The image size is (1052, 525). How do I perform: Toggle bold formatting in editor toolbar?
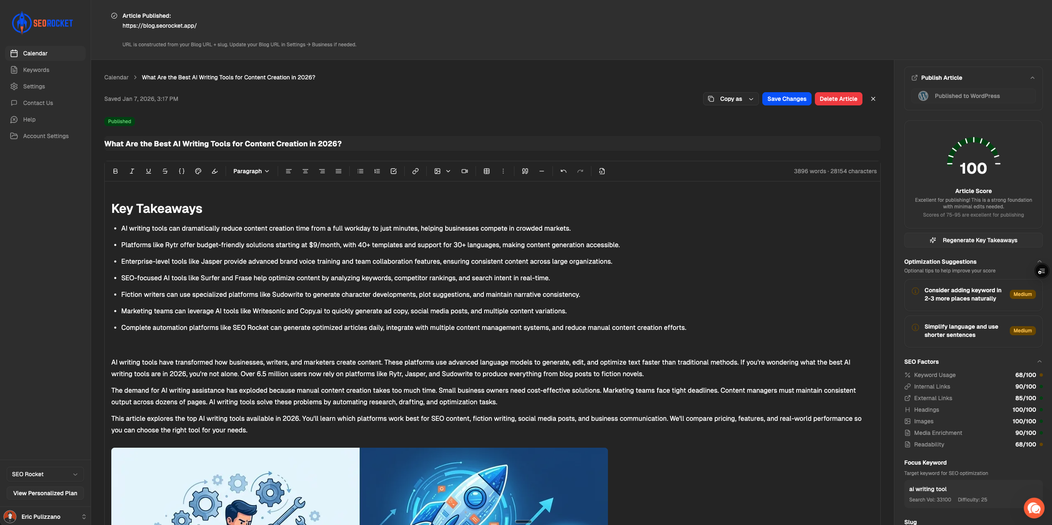(115, 171)
